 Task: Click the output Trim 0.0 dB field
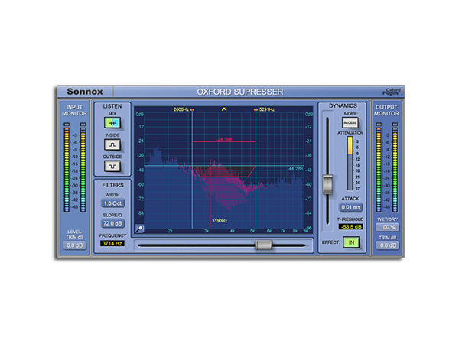click(387, 245)
